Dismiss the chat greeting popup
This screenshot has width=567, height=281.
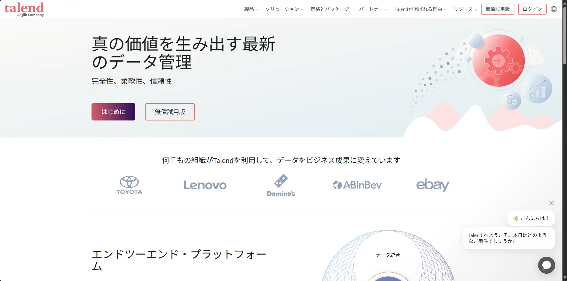pyautogui.click(x=551, y=203)
